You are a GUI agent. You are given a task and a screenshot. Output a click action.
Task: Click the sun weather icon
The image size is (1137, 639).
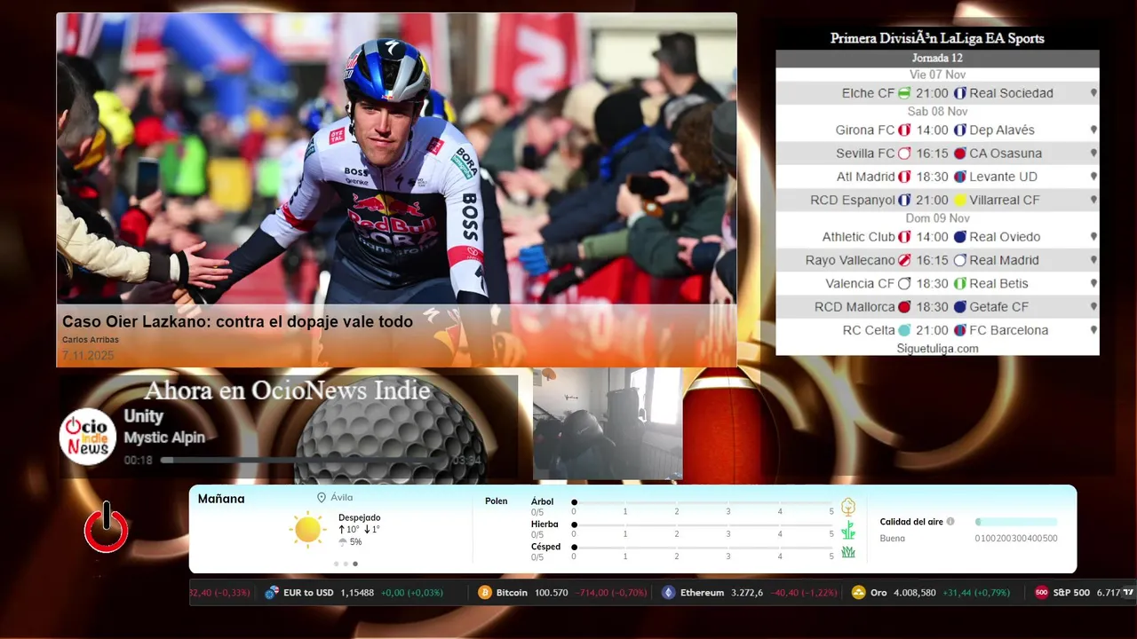coord(307,529)
